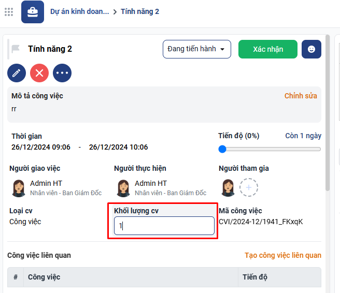Click Admin HT avatar under Người giao việc

click(18, 188)
